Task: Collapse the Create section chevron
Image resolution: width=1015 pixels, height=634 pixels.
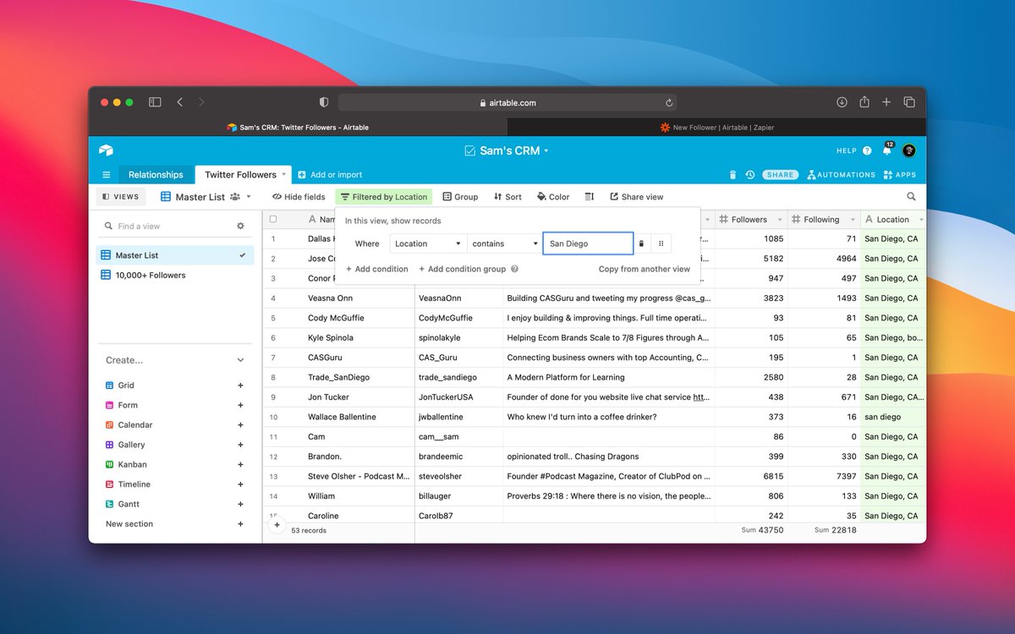Action: tap(240, 360)
